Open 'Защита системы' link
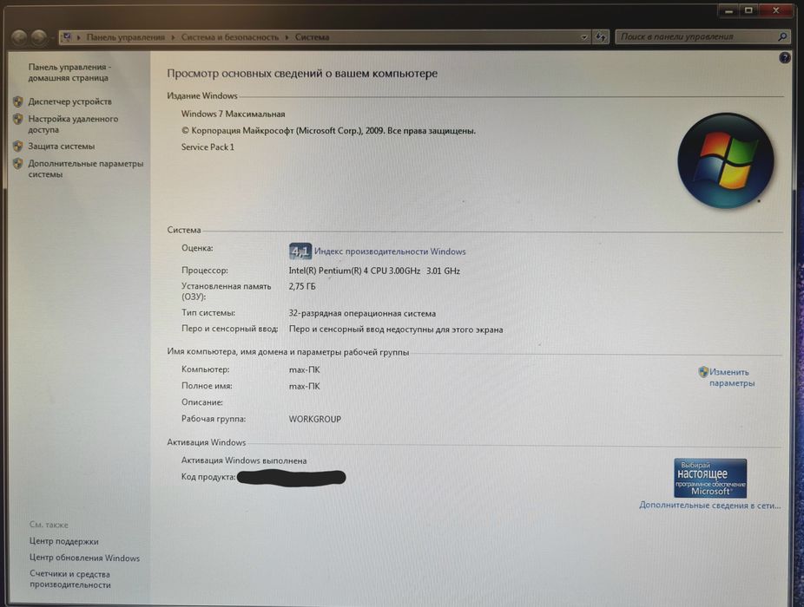Image resolution: width=804 pixels, height=607 pixels. [62, 146]
